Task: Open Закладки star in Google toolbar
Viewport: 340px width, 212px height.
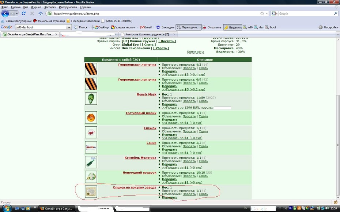Action: coord(165,27)
